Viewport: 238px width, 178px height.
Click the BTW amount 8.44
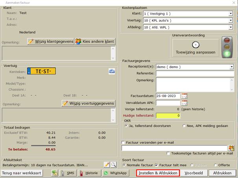coord(52,138)
